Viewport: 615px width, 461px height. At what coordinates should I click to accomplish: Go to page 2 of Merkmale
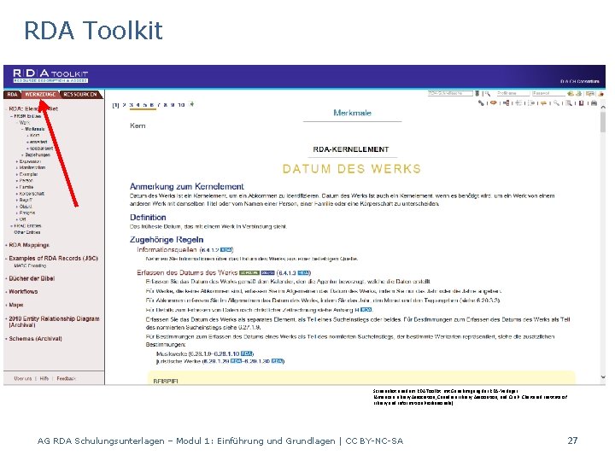(124, 105)
